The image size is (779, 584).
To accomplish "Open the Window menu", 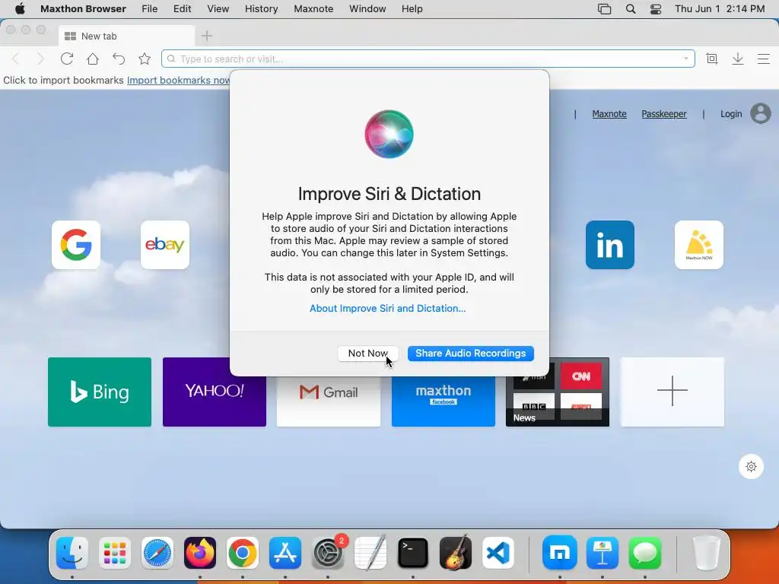I will [367, 9].
